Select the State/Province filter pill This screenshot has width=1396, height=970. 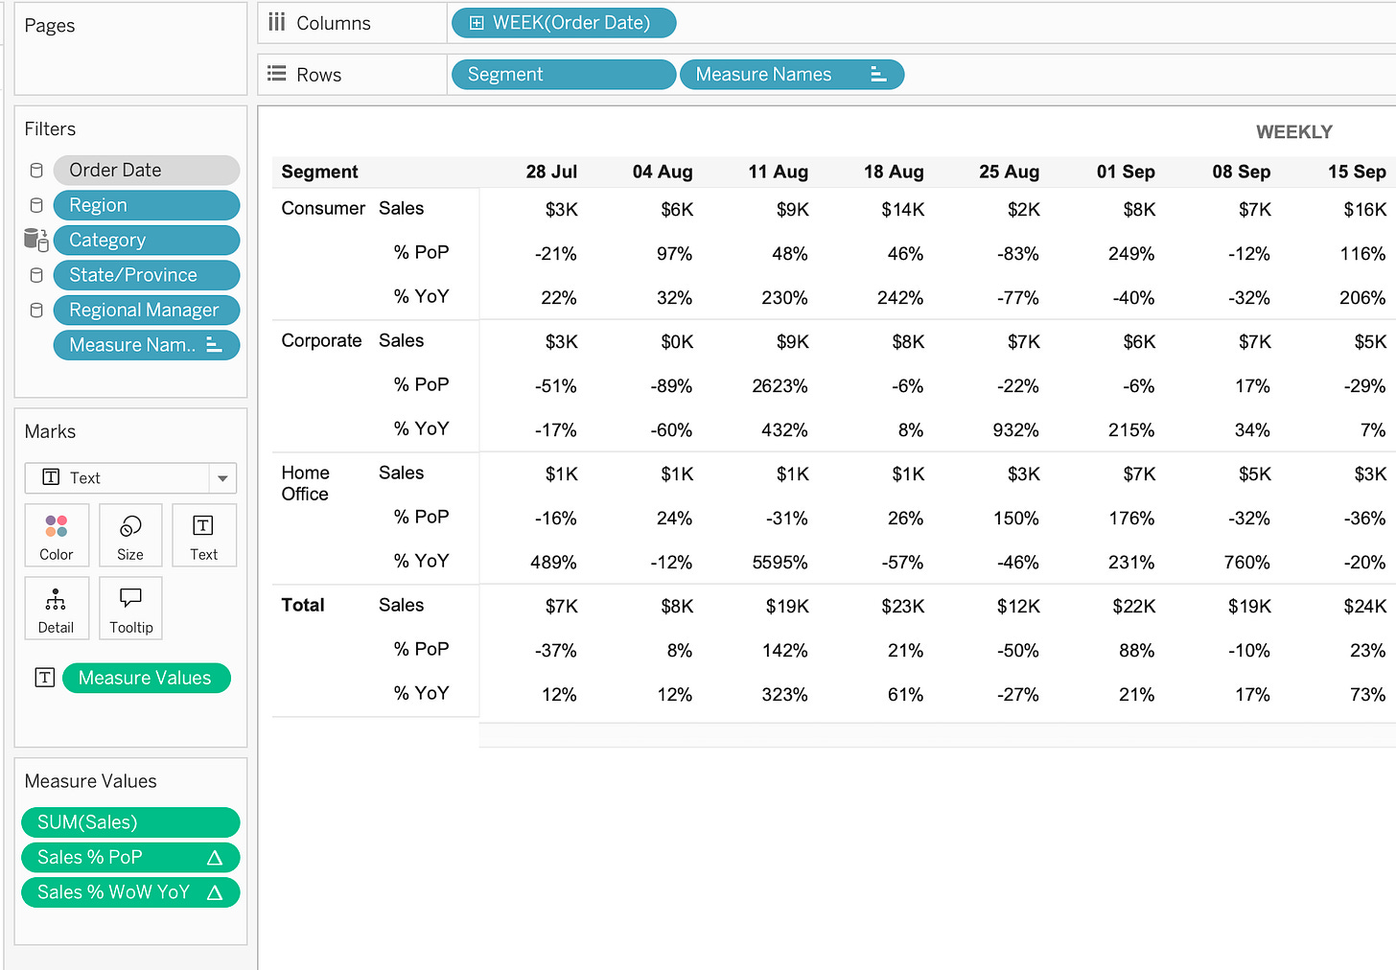pyautogui.click(x=147, y=275)
